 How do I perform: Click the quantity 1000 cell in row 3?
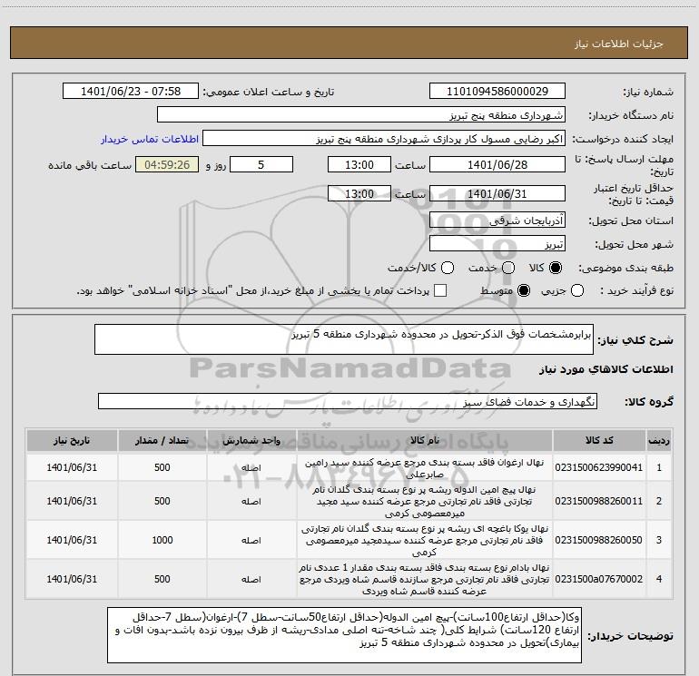(x=162, y=540)
